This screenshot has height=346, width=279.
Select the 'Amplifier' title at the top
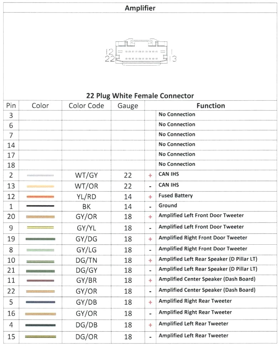[140, 8]
